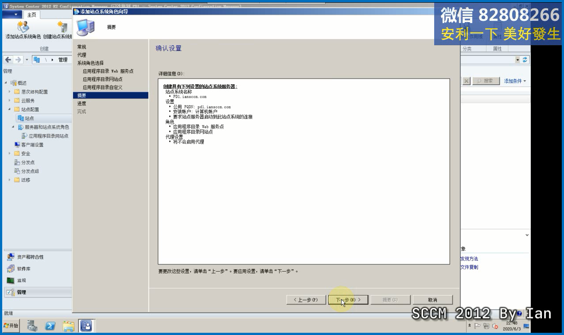Go forward with the navigation arrow
Image resolution: width=564 pixels, height=335 pixels.
pyautogui.click(x=18, y=60)
